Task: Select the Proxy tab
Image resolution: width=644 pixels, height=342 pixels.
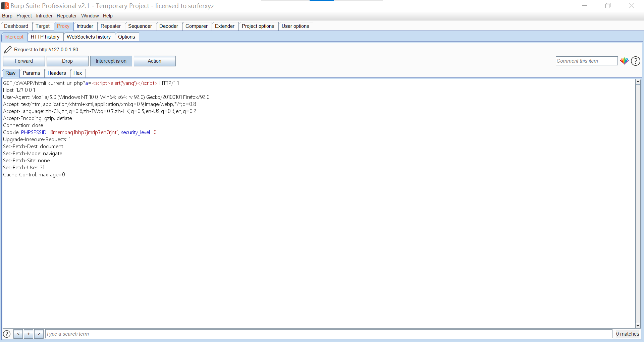Action: [x=63, y=26]
